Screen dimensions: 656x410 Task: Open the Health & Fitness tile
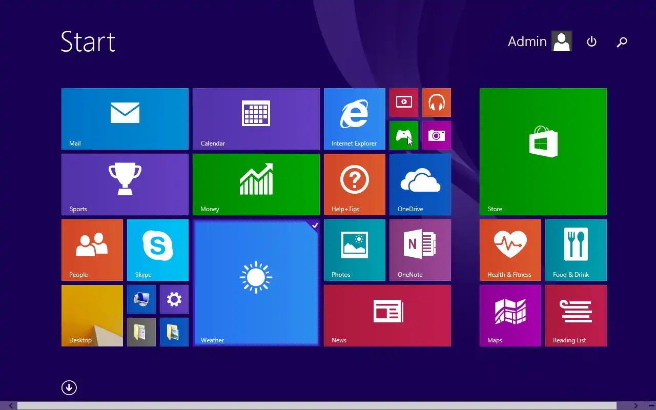(x=510, y=250)
